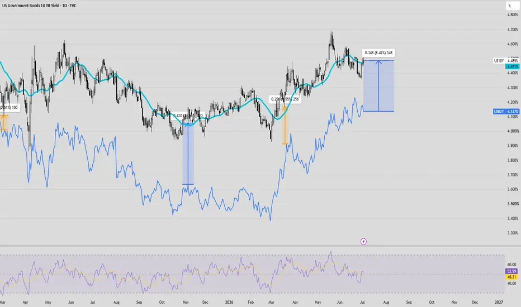Click the 3.700% price scale label
The image size is (521, 307).
point(512,175)
